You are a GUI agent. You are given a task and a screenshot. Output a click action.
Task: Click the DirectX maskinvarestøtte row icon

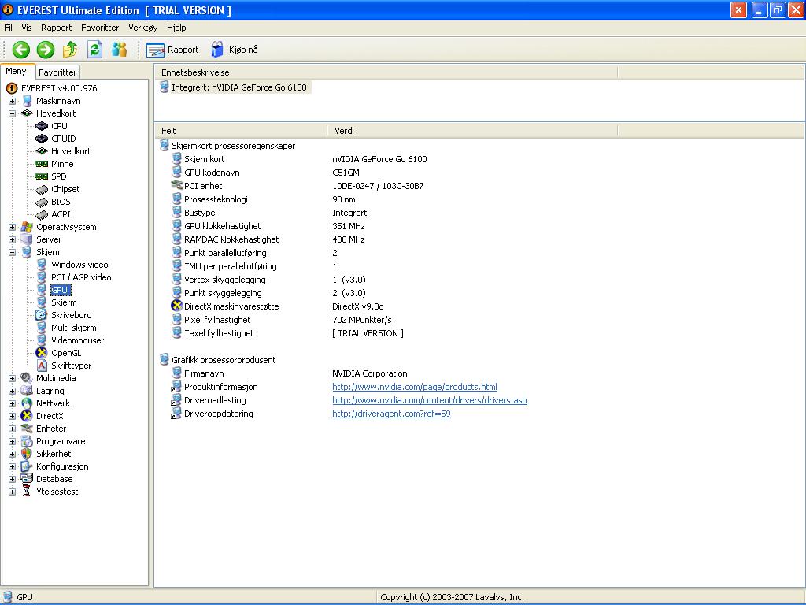pyautogui.click(x=176, y=306)
